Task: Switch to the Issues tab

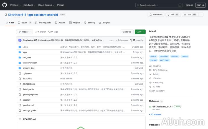Action: pyautogui.click(x=24, y=23)
